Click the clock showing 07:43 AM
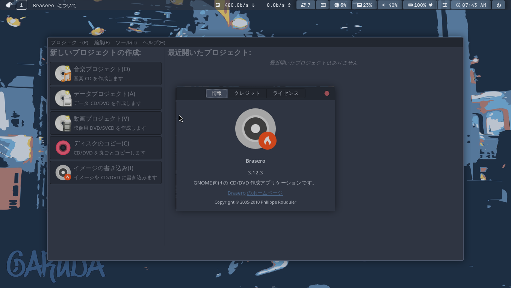Screen dimensions: 511x288 [471, 5]
